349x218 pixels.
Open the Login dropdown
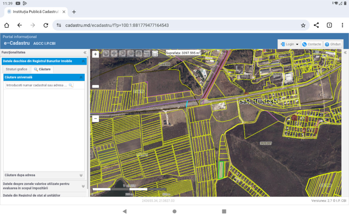[x=289, y=44]
